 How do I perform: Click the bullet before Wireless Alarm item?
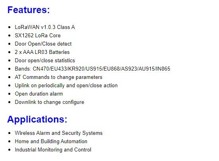tap(10, 133)
